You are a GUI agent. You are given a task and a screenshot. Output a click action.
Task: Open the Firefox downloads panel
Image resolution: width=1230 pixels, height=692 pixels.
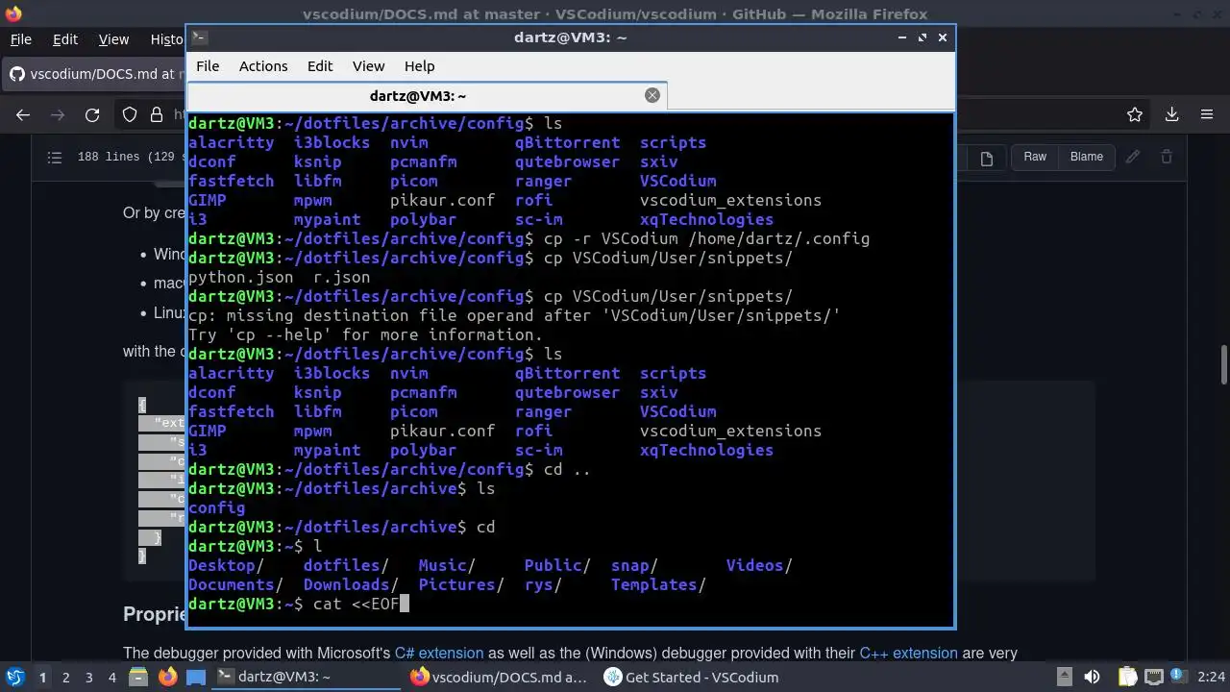[x=1171, y=114]
